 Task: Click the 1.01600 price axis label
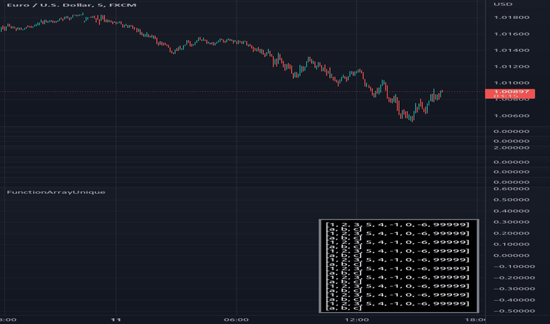pos(512,34)
